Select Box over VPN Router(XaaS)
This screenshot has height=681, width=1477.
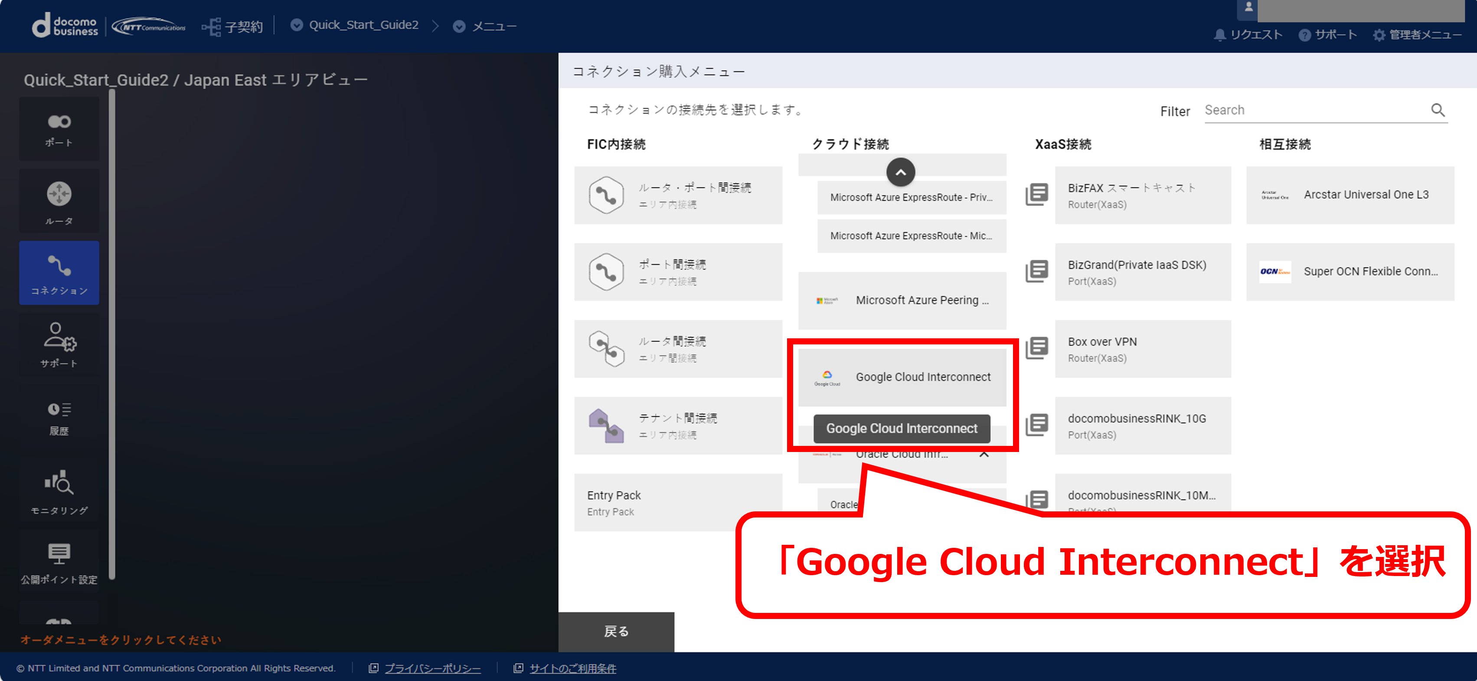pyautogui.click(x=1143, y=350)
